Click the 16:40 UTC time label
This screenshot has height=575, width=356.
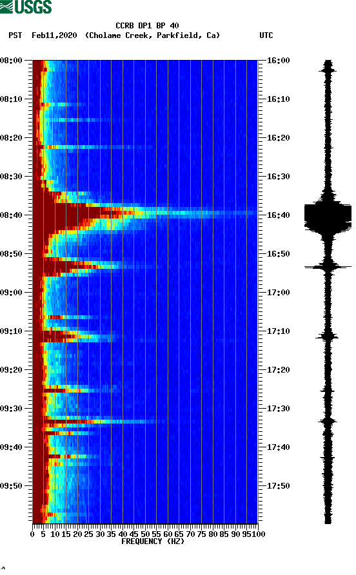point(278,215)
